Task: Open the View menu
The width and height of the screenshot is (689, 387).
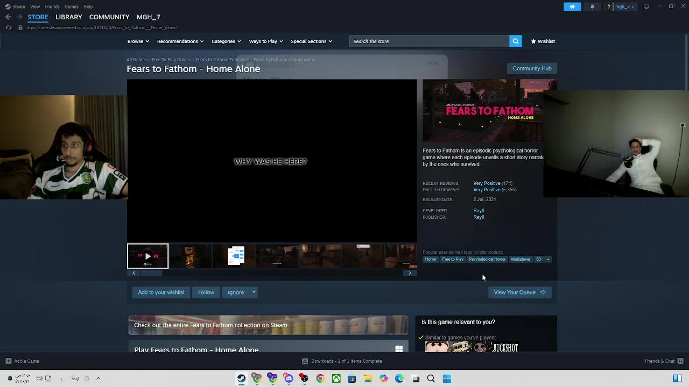Action: (x=35, y=6)
